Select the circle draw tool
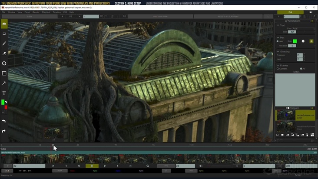The height and width of the screenshot is (179, 318). pyautogui.click(x=4, y=63)
